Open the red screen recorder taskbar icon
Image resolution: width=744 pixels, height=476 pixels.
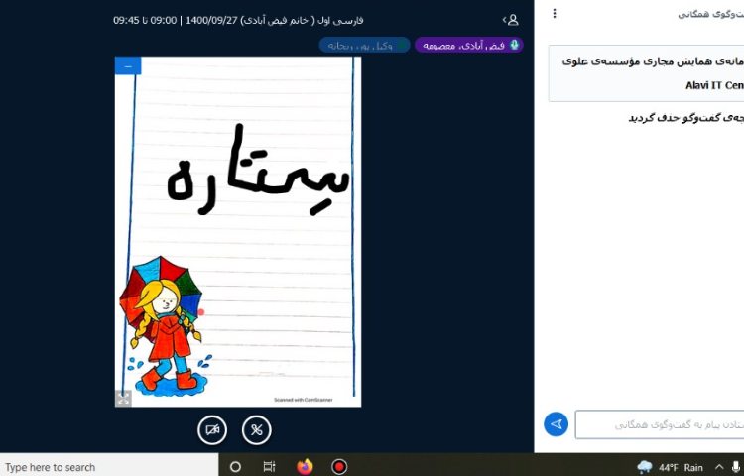[339, 467]
